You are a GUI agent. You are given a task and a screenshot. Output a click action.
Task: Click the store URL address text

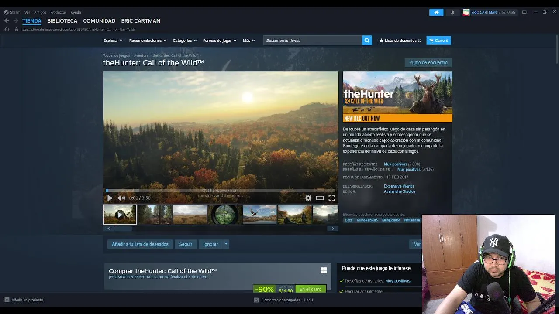click(x=78, y=29)
